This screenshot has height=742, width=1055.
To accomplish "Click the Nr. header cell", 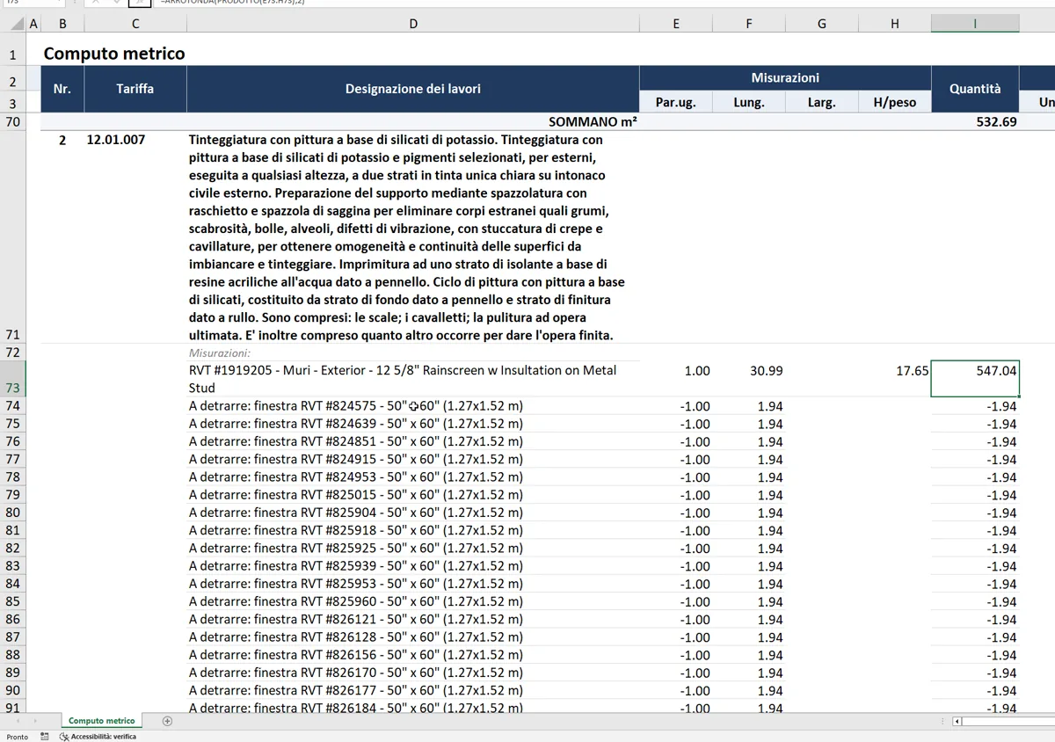I will (62, 89).
